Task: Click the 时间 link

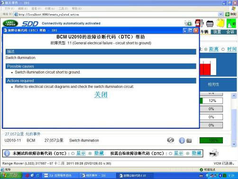Action: (232, 49)
